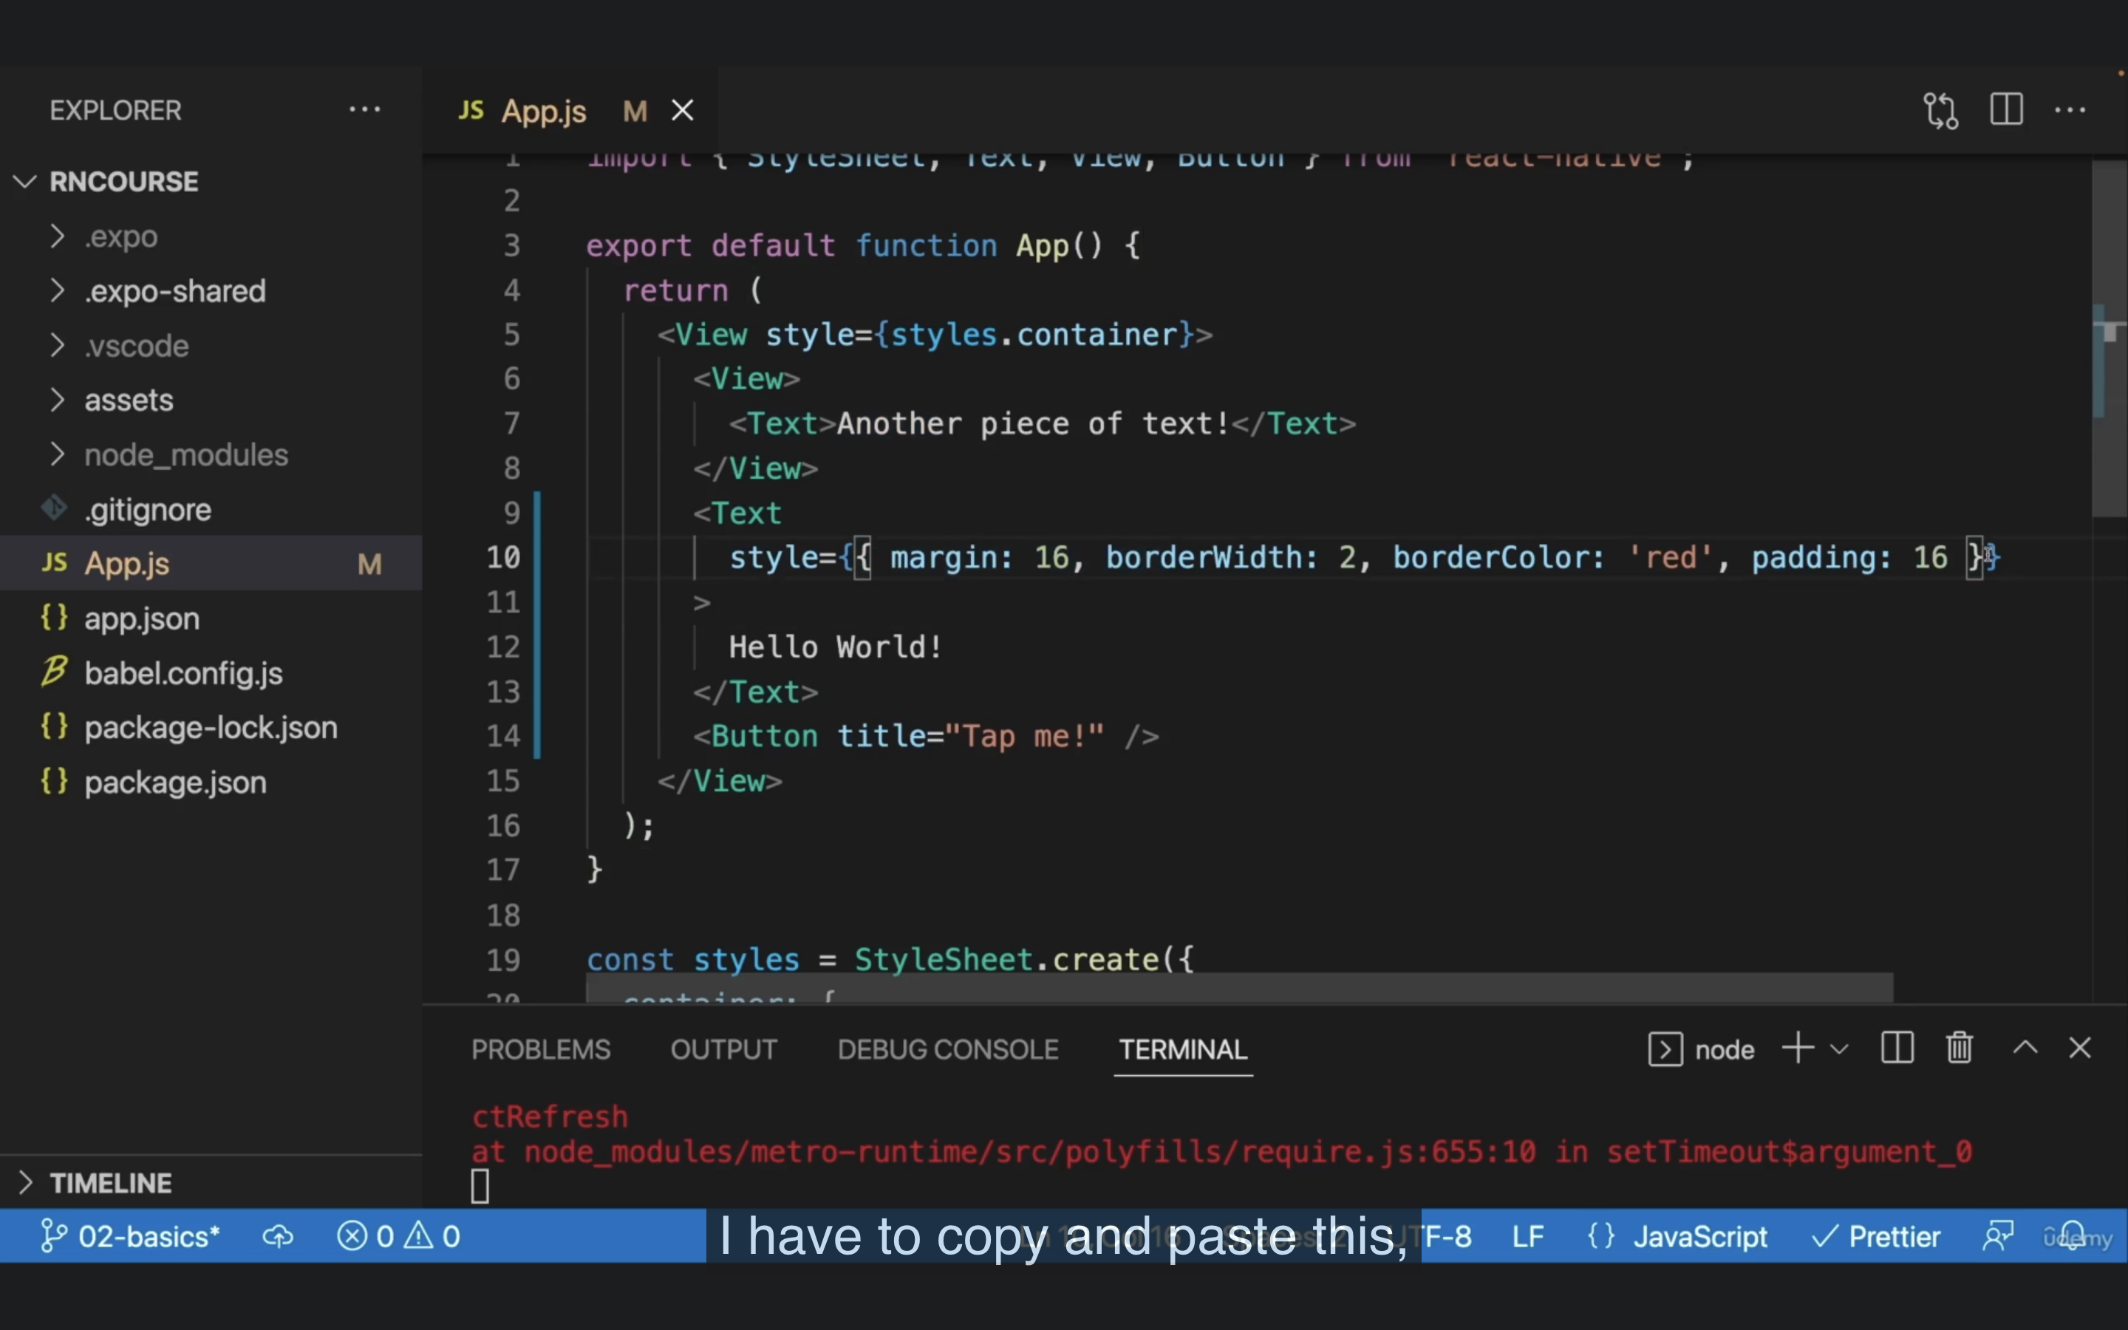Publish changes with the cloud sync icon

[x=278, y=1237]
